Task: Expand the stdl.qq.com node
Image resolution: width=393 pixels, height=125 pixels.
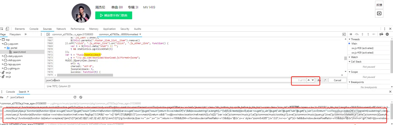Action: pos(3,60)
